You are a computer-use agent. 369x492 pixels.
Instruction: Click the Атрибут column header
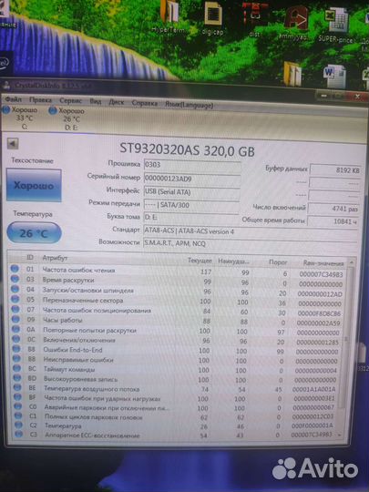(x=55, y=258)
